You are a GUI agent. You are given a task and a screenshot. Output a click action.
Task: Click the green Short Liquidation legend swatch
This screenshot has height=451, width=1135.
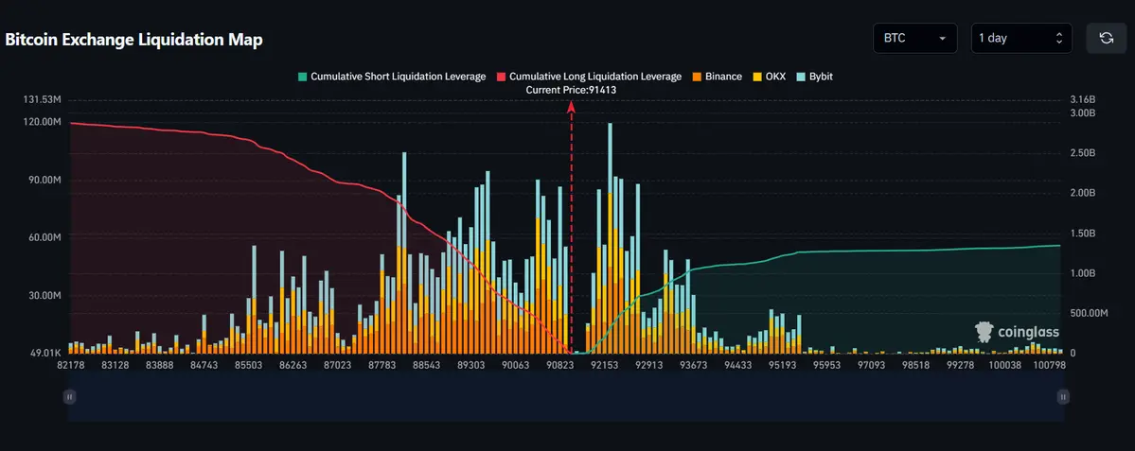tap(303, 76)
